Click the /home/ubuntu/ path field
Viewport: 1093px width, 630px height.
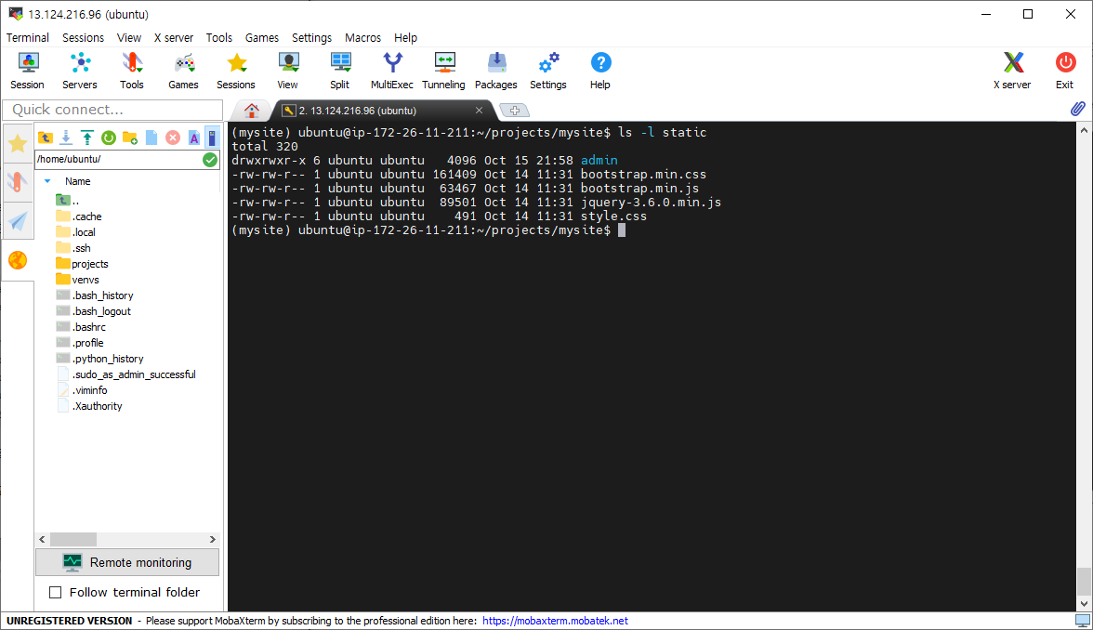tap(119, 160)
